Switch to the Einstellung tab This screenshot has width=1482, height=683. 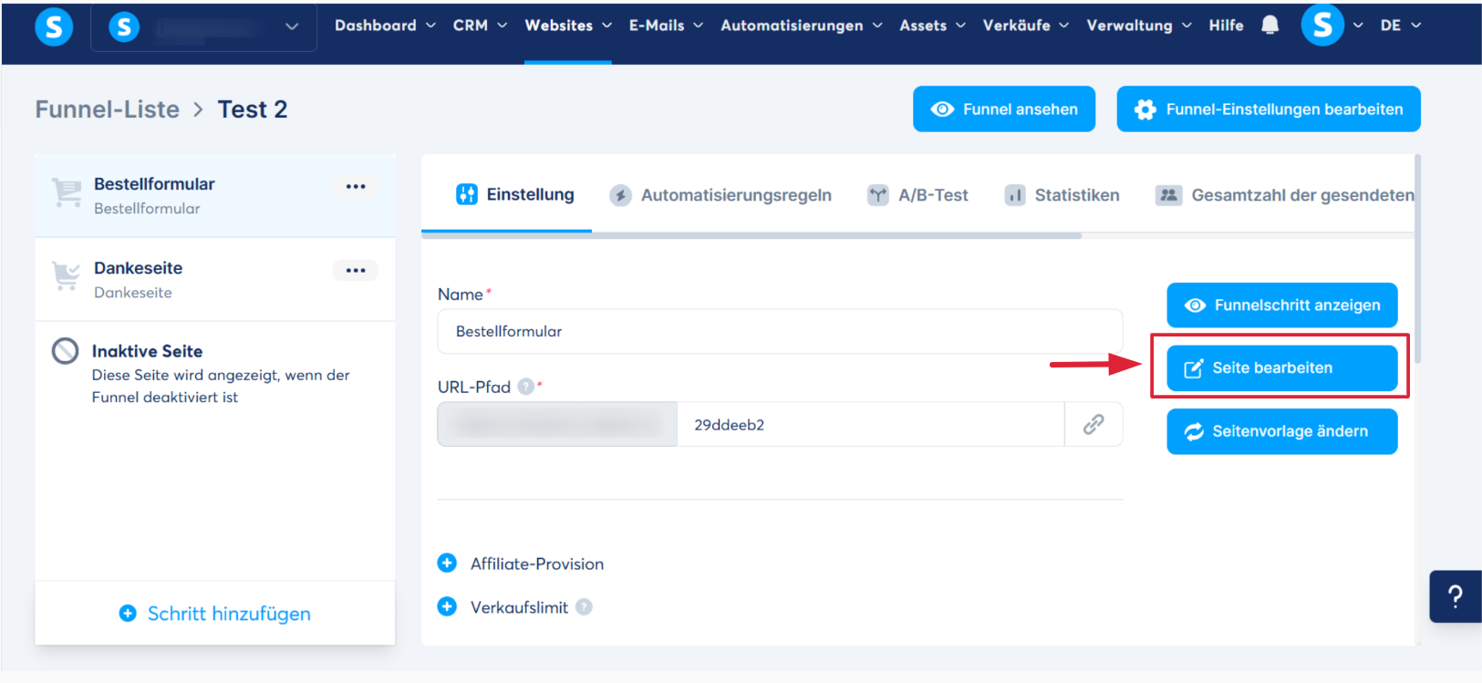coord(514,194)
